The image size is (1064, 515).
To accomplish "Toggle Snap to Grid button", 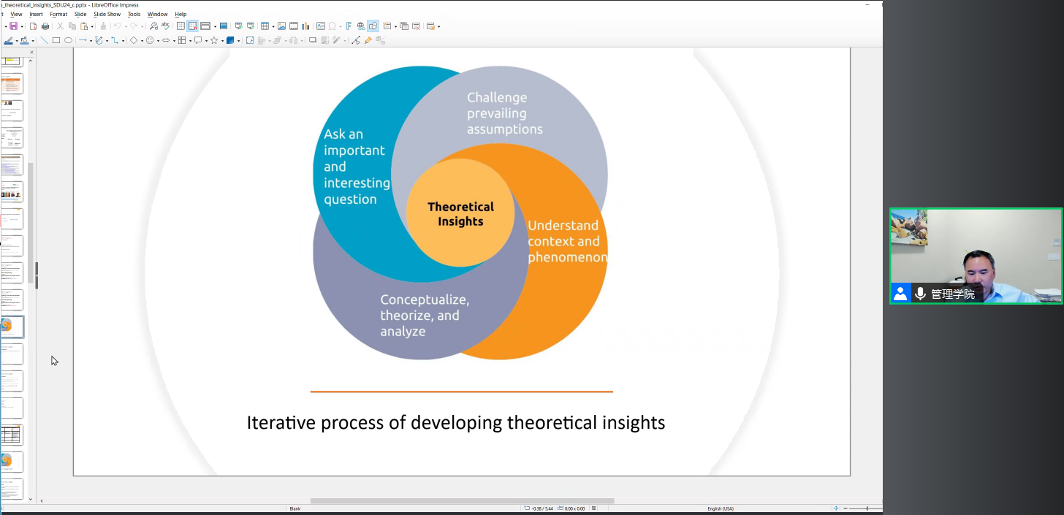I will [192, 26].
